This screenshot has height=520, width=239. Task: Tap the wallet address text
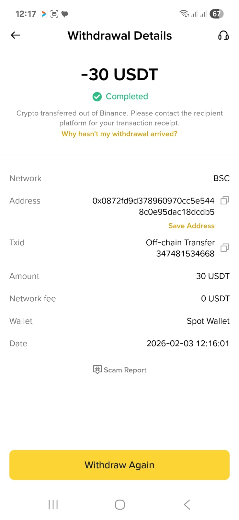coord(154,206)
